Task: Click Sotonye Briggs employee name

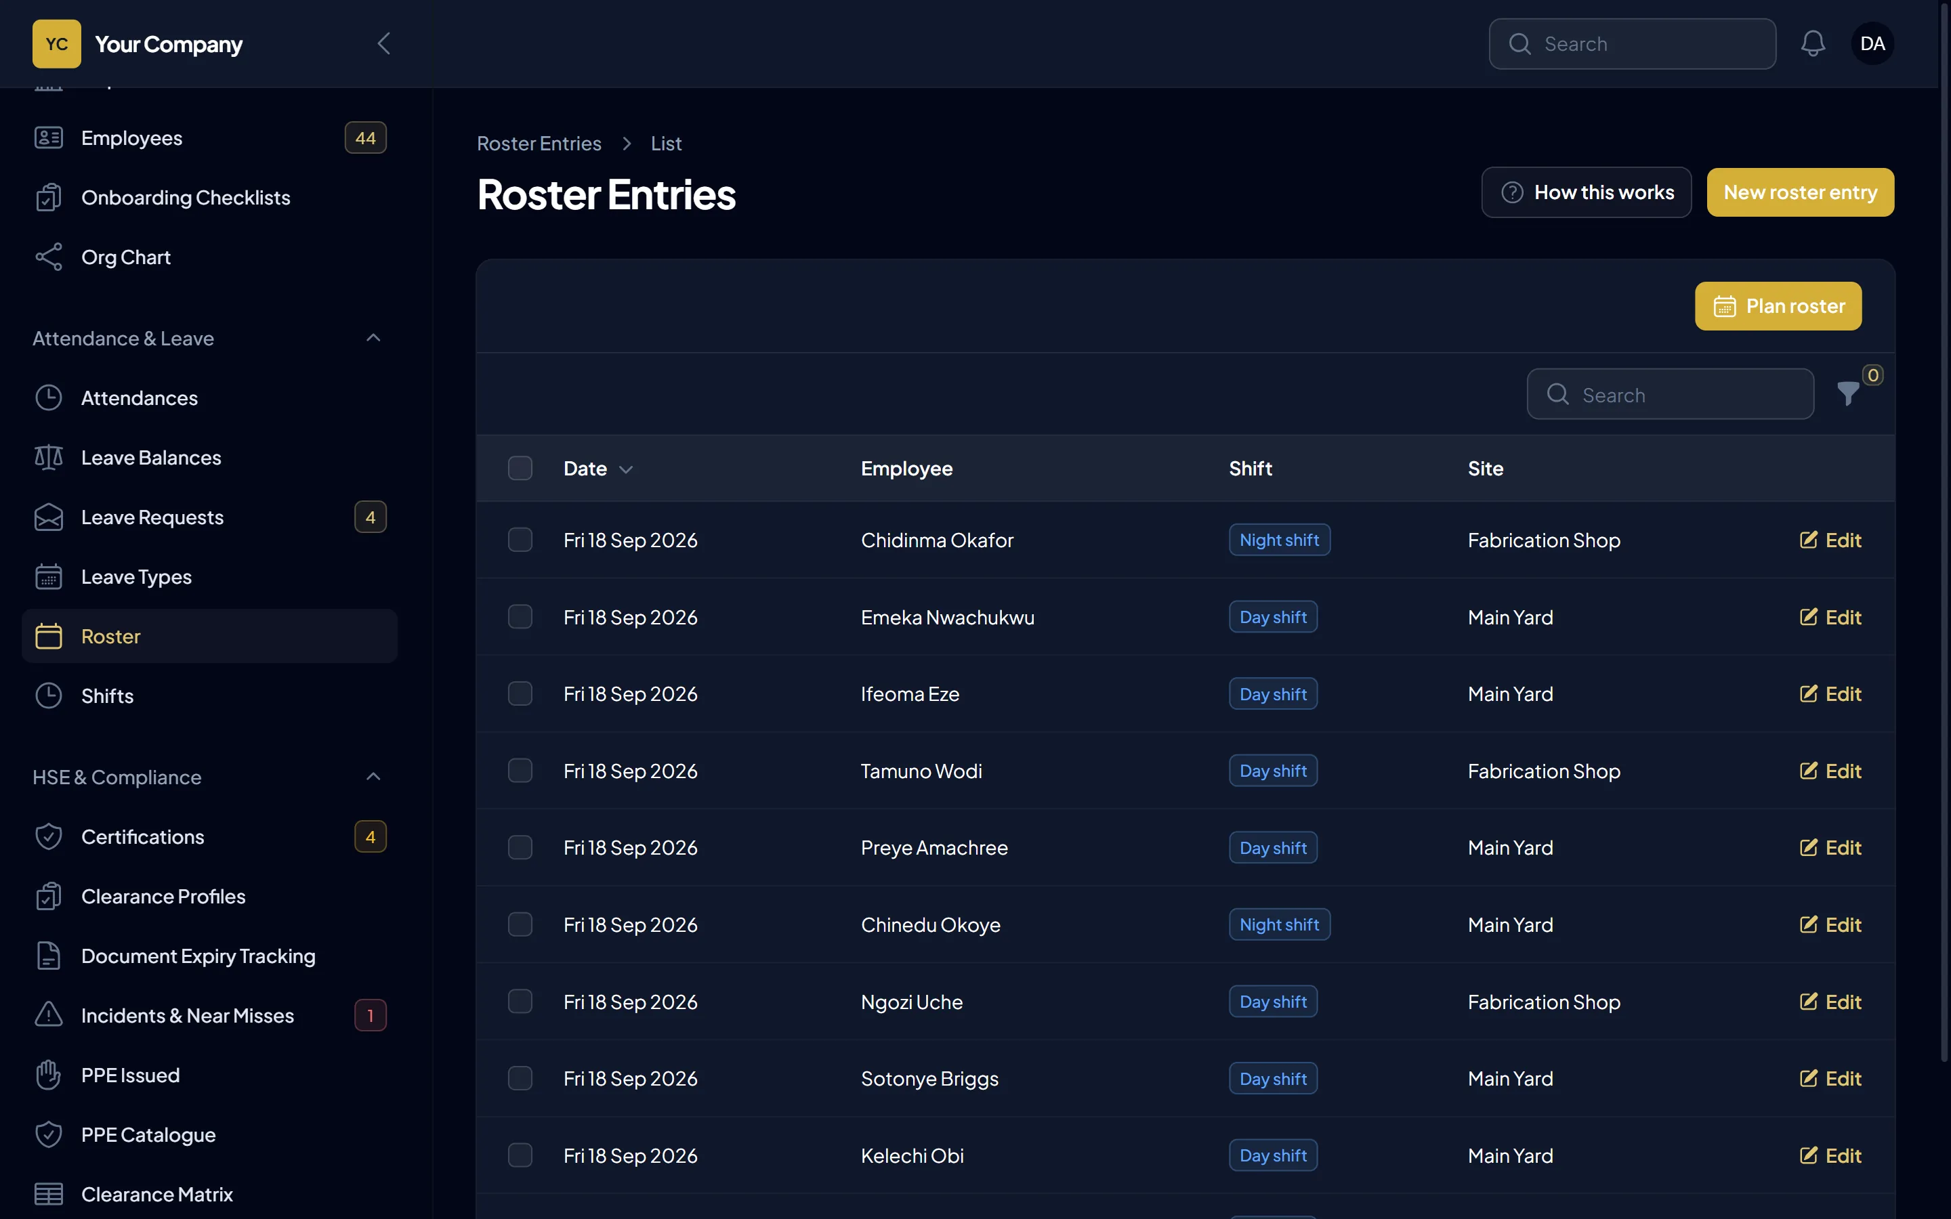Action: pos(929,1079)
